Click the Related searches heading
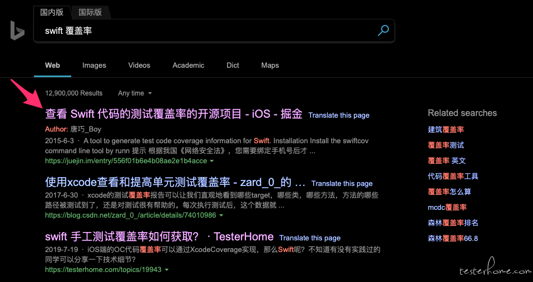 [462, 113]
